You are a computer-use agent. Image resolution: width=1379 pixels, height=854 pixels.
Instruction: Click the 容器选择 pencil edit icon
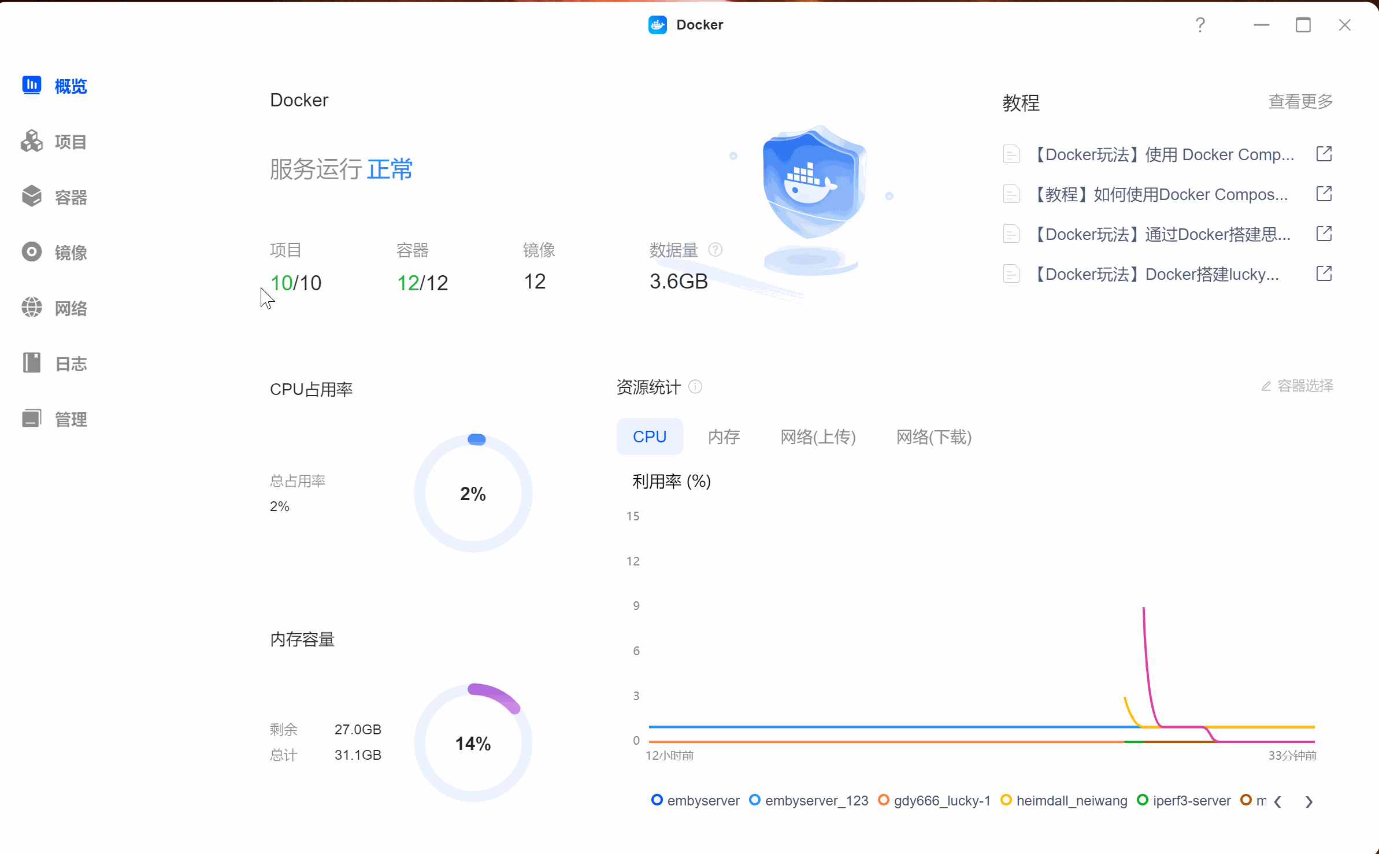click(x=1266, y=386)
